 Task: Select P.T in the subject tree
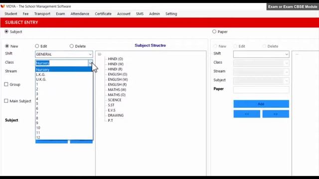click(110, 120)
